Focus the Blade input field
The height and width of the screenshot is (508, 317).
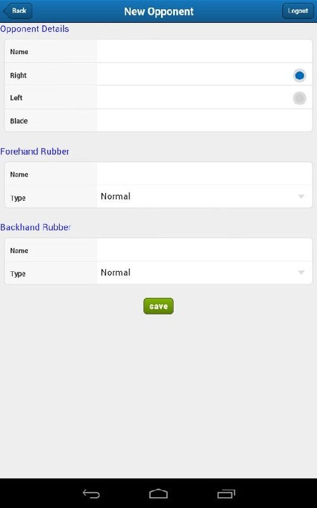pyautogui.click(x=204, y=121)
